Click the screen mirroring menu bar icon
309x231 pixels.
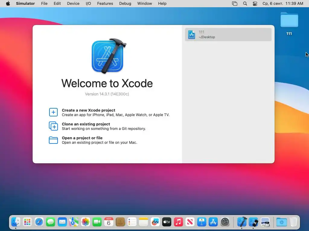(234, 4)
